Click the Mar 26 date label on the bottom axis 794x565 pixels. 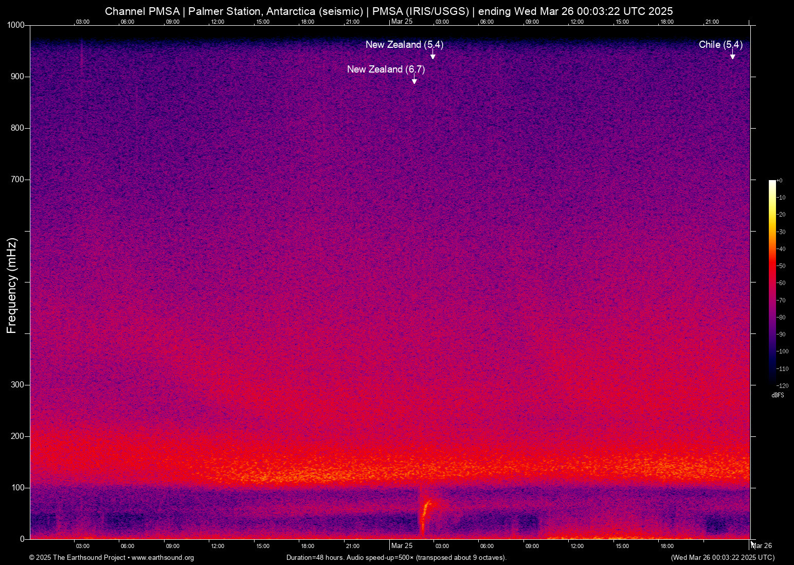762,546
